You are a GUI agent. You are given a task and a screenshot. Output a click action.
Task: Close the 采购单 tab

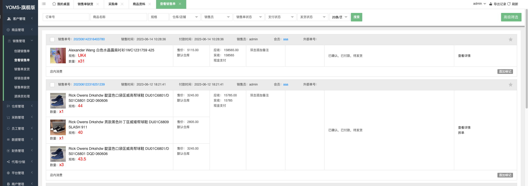point(122,4)
